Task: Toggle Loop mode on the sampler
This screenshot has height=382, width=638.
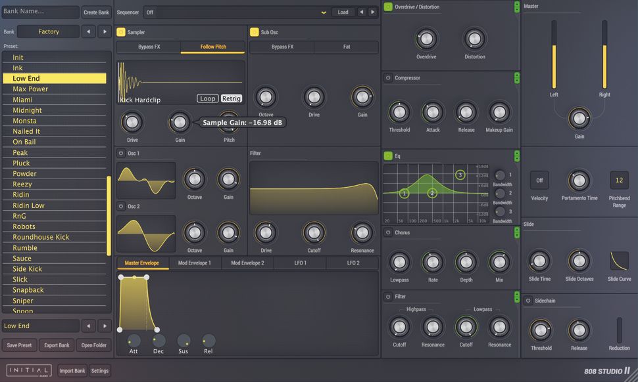Action: coord(207,98)
